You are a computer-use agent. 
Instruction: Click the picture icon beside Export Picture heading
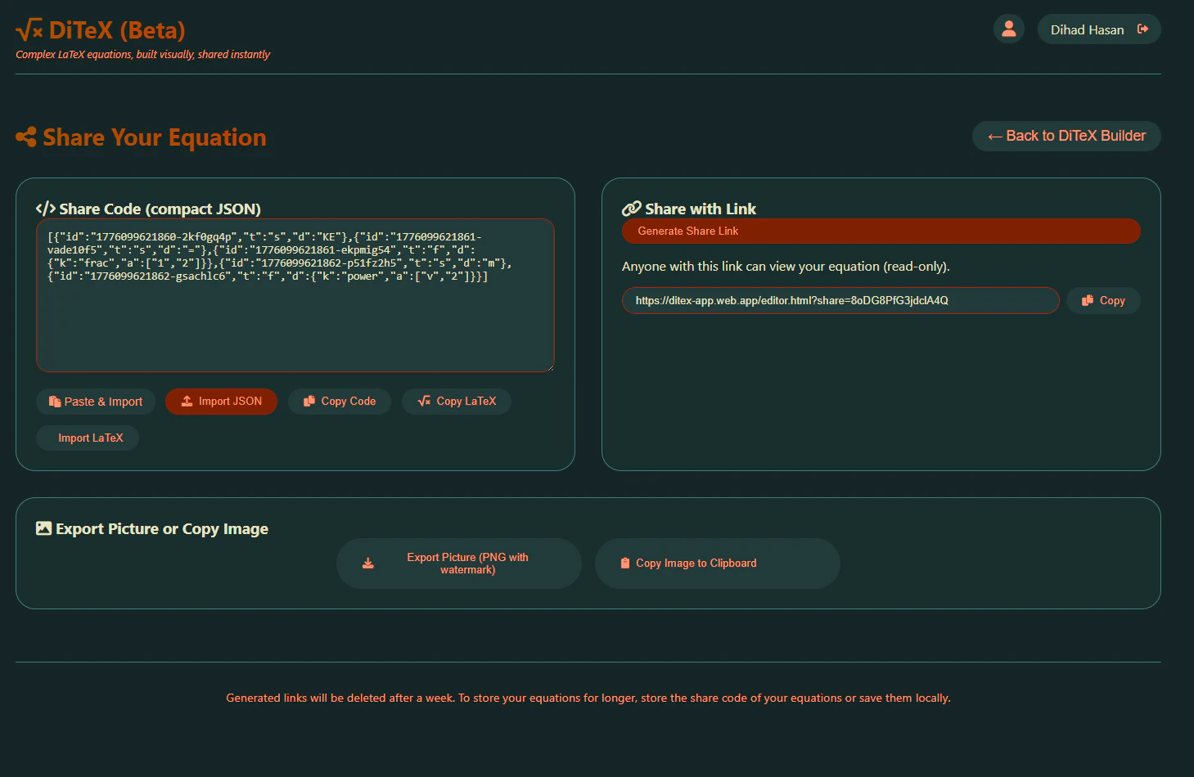43,528
